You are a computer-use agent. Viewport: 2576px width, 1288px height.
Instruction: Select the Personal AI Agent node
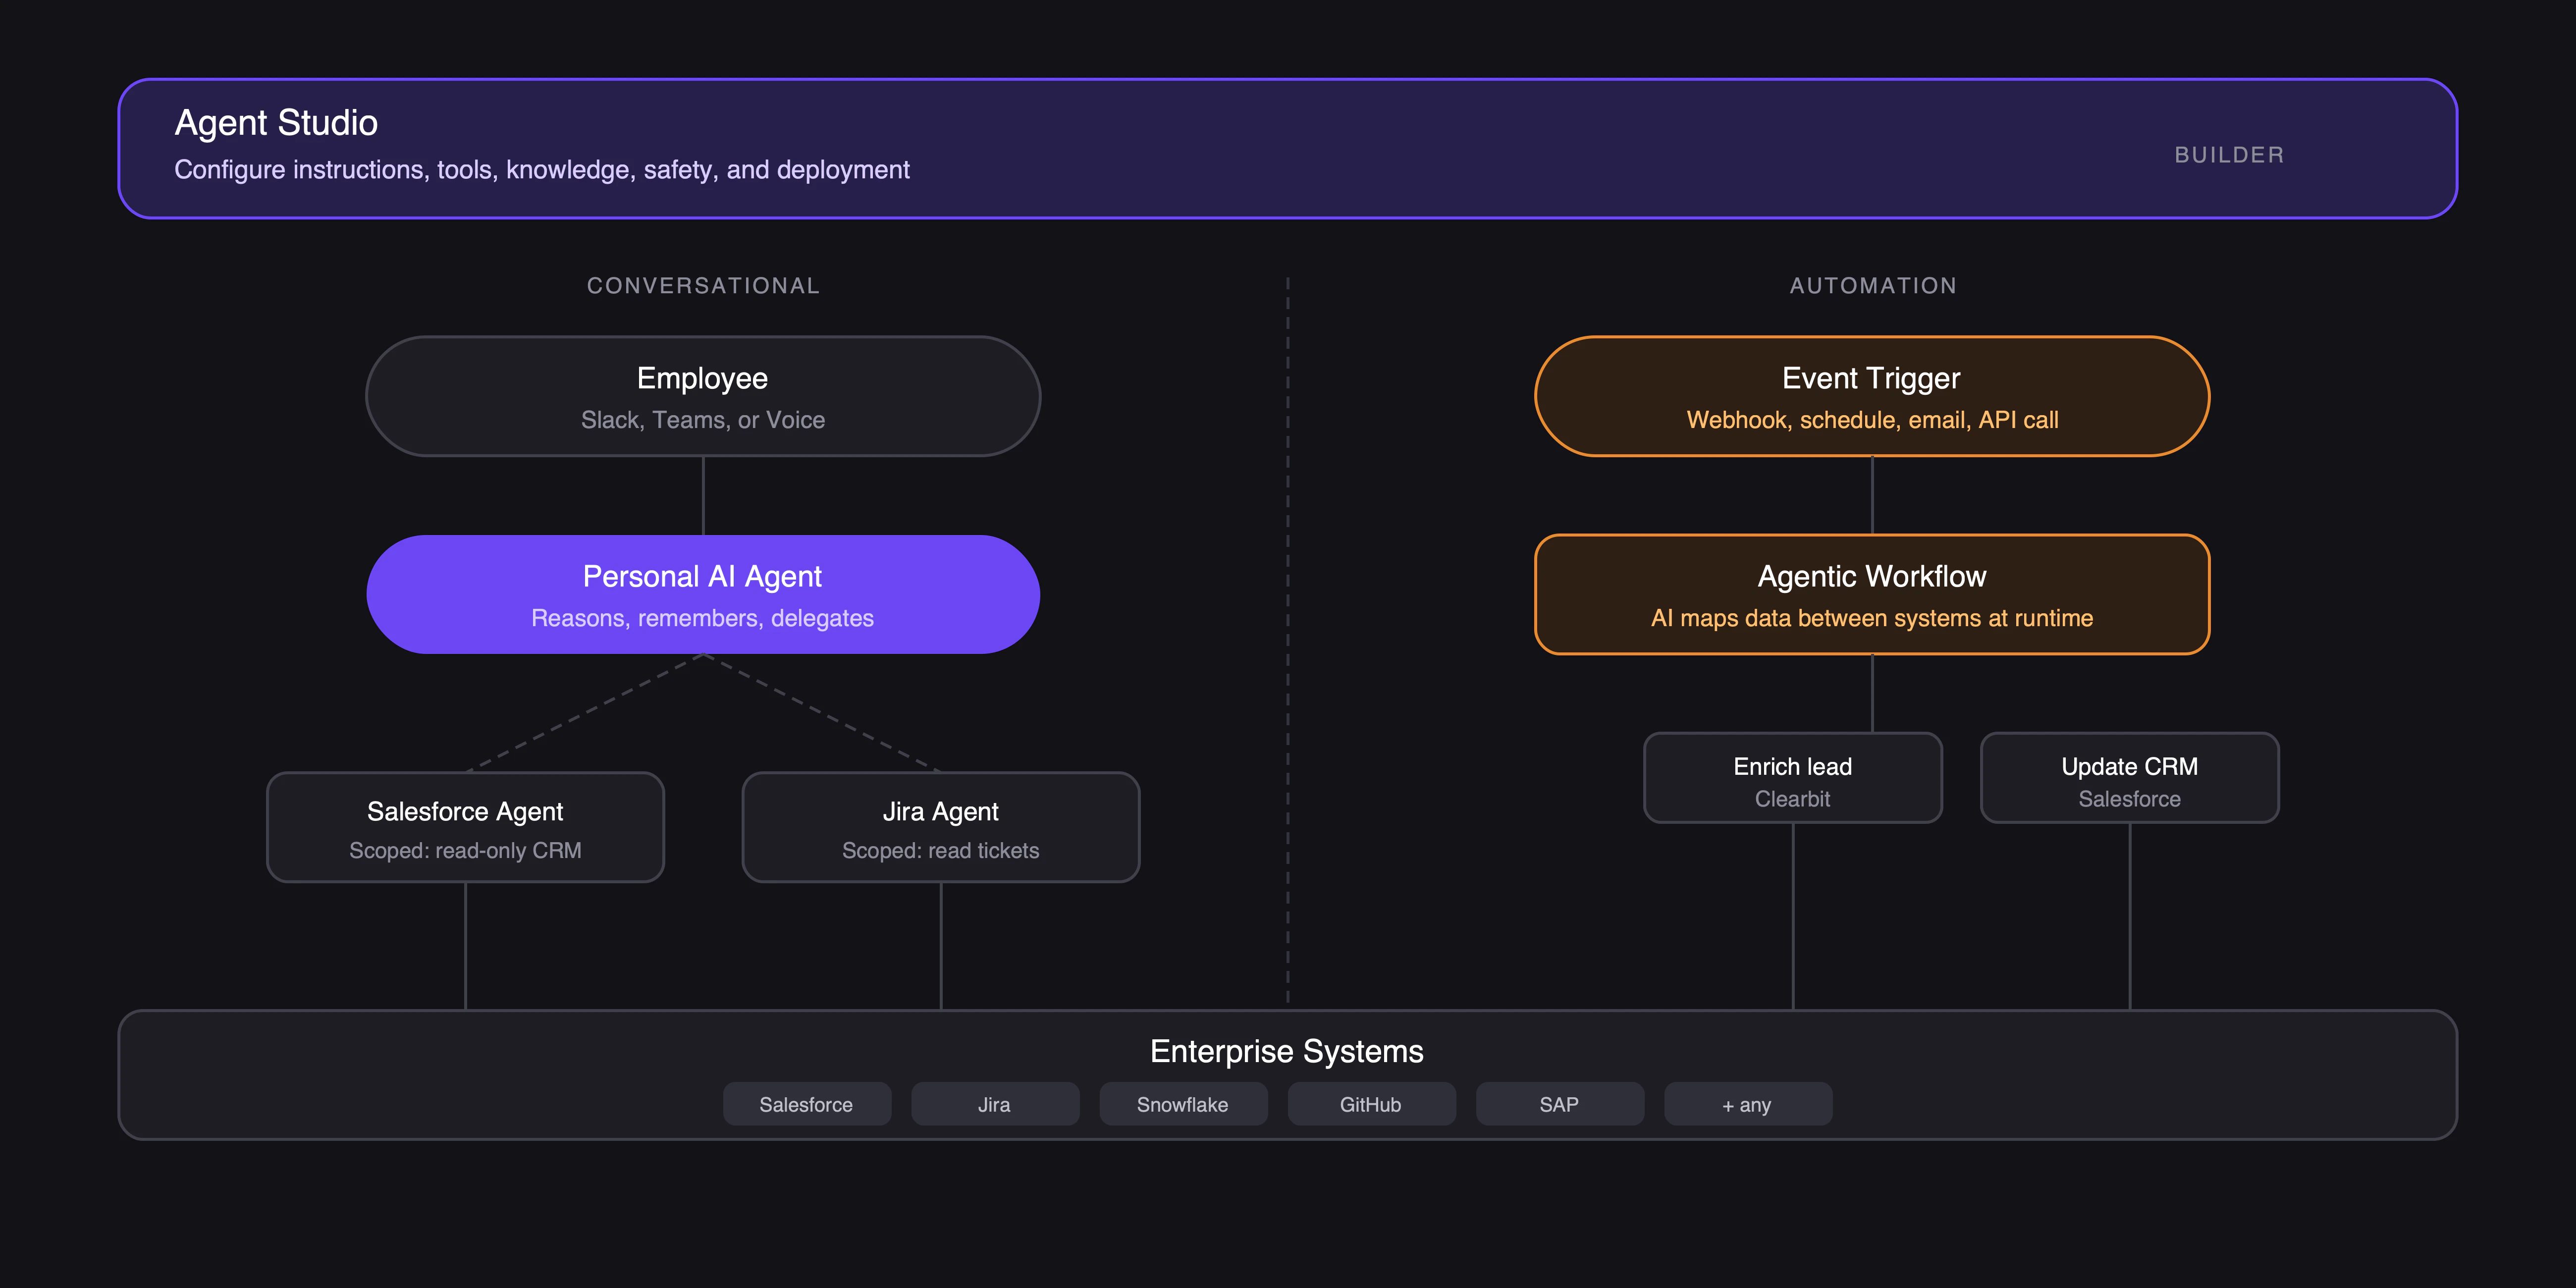click(x=703, y=594)
